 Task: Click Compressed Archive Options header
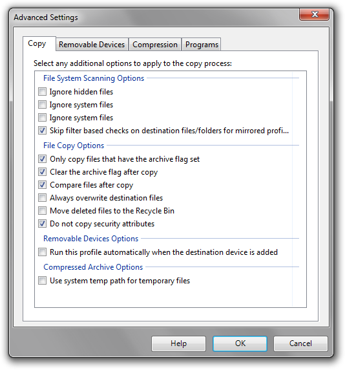pos(93,267)
